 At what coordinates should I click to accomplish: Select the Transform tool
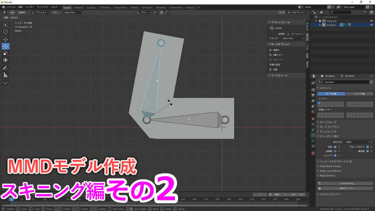[x=5, y=60]
